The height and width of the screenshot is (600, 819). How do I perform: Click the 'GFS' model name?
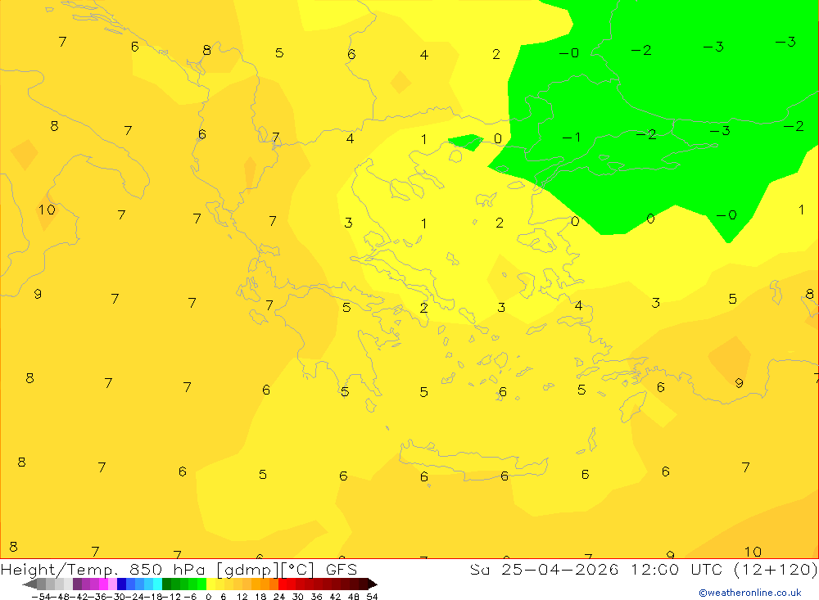342,569
